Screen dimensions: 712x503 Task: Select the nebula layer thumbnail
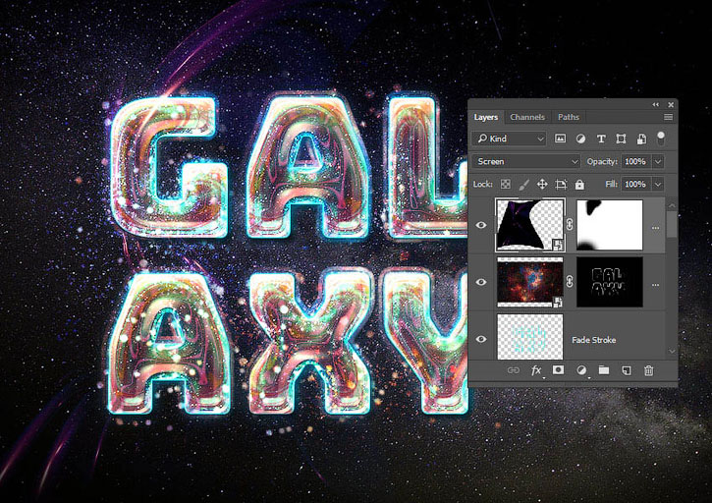(x=530, y=282)
